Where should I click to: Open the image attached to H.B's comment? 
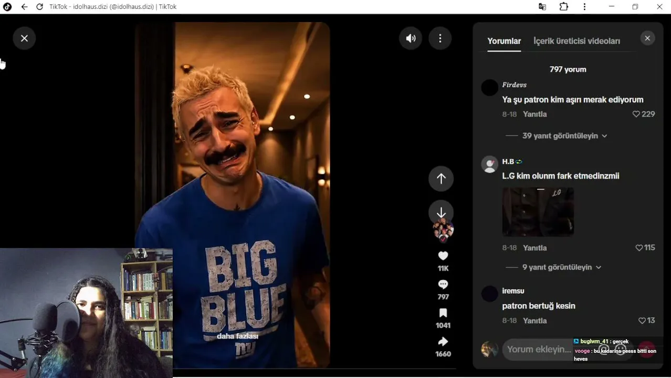tap(538, 212)
